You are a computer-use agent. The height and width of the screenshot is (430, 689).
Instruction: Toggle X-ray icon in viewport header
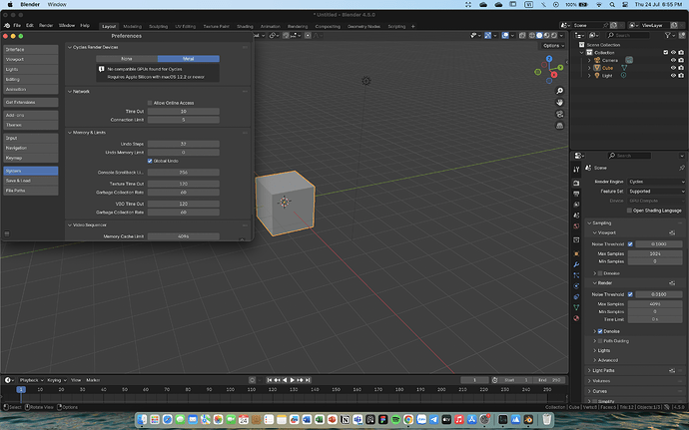tap(522, 36)
